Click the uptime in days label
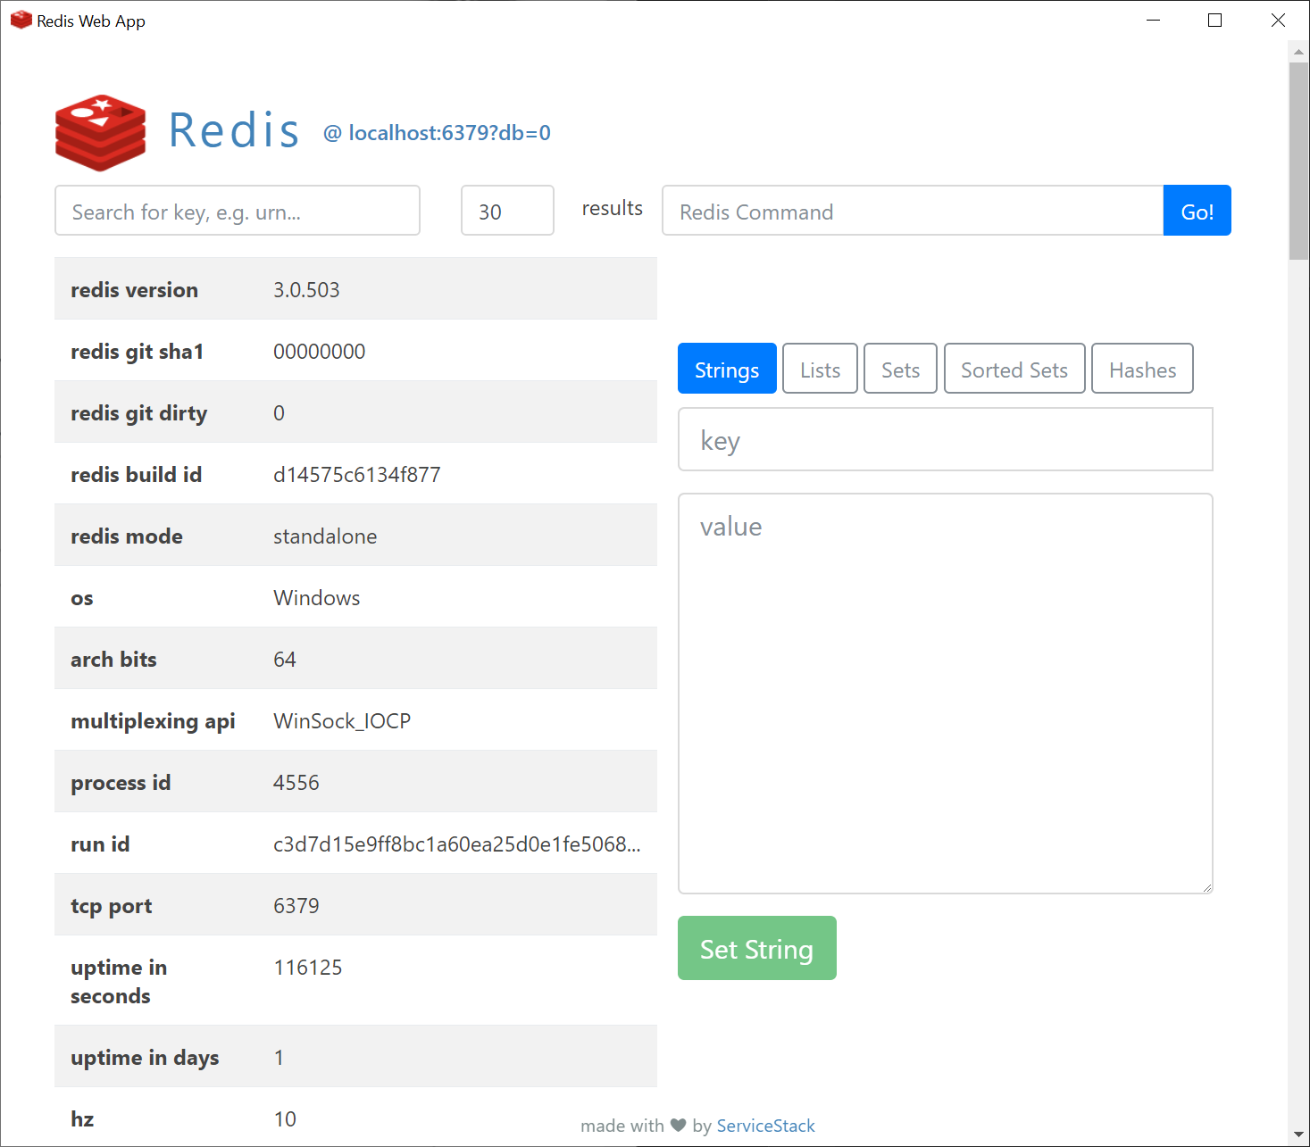The width and height of the screenshot is (1310, 1147). [x=145, y=1058]
